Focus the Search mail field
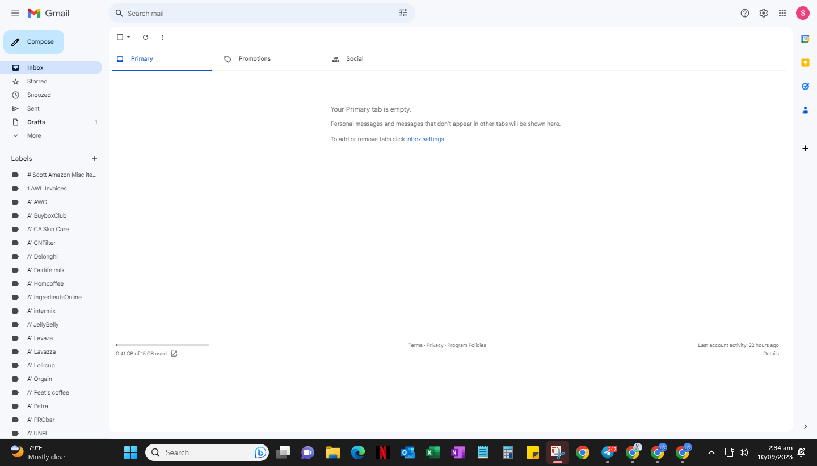Viewport: 817px width, 466px height. [261, 13]
